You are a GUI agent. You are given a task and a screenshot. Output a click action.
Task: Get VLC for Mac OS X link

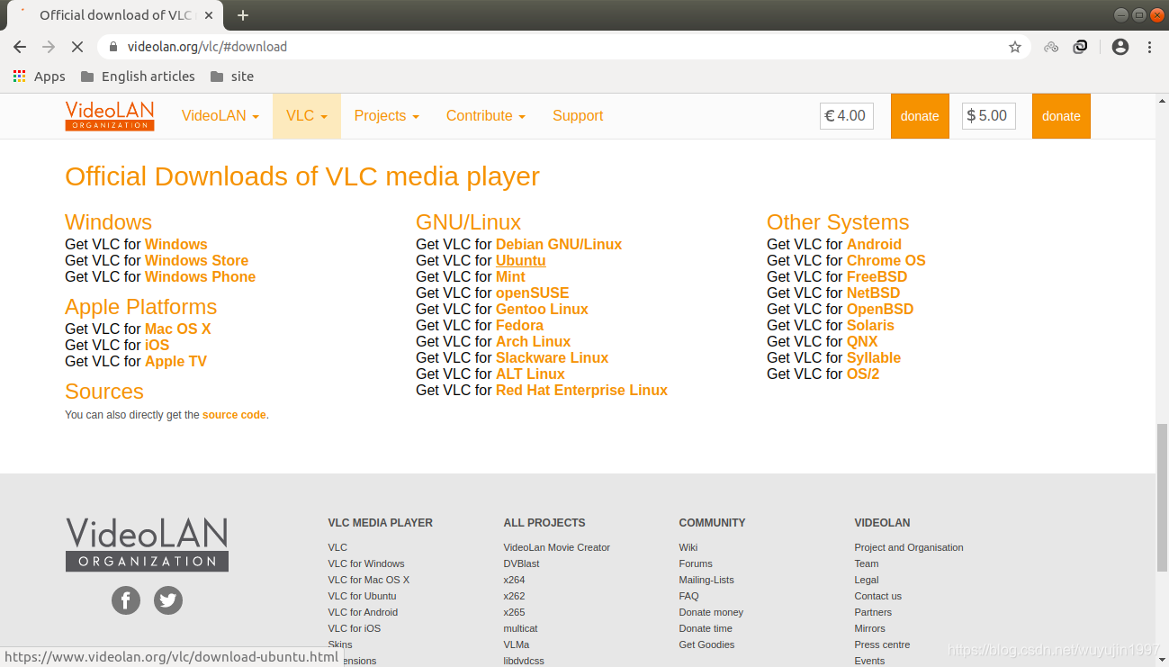[x=178, y=329]
